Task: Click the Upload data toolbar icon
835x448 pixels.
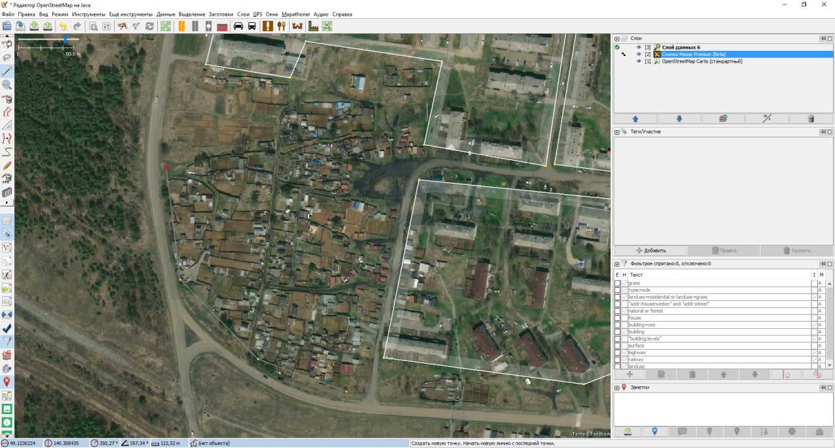Action: pyautogui.click(x=48, y=26)
